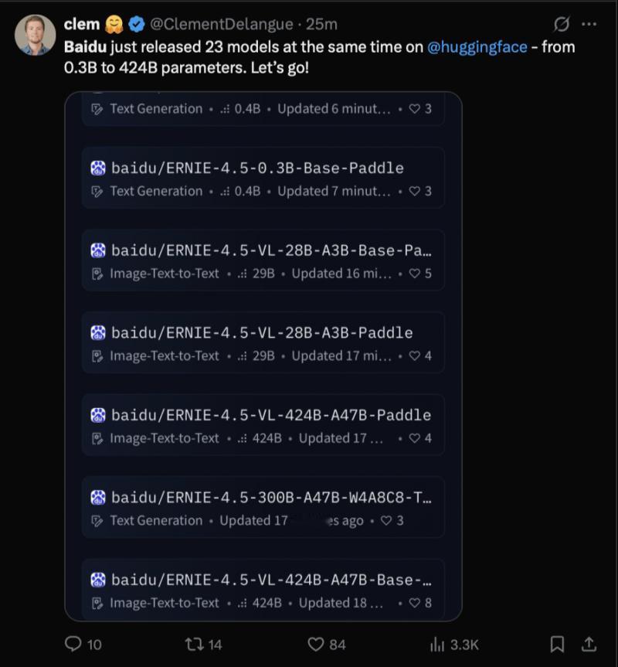Like the tweet with heart icon
The width and height of the screenshot is (618, 667).
point(316,644)
